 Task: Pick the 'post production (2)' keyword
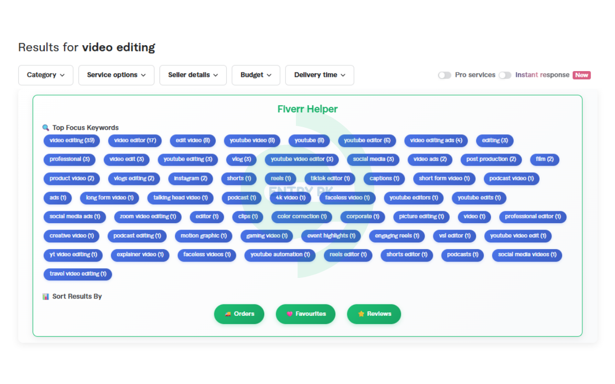(x=491, y=159)
